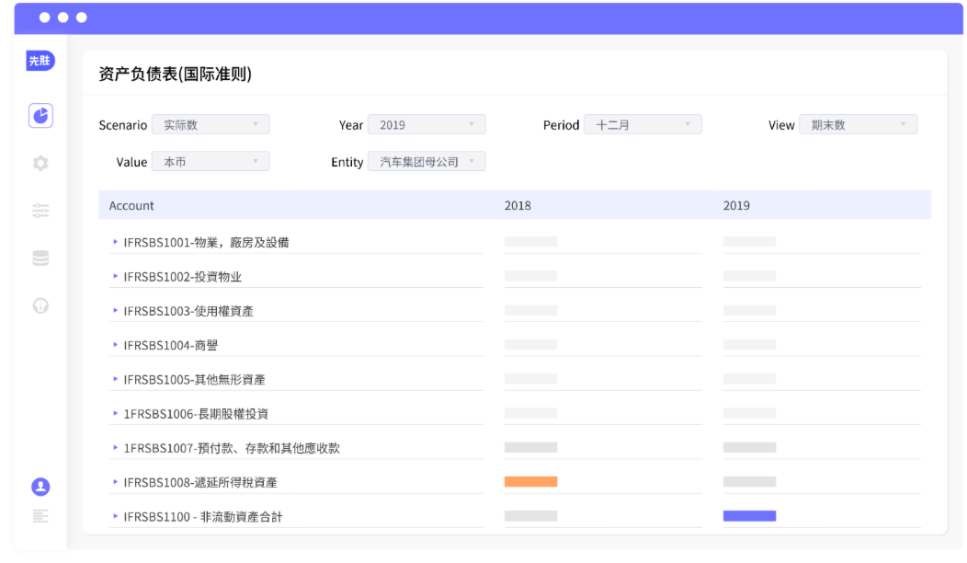Click the Account column header
Screen dimensions: 967x563
pyautogui.click(x=131, y=205)
